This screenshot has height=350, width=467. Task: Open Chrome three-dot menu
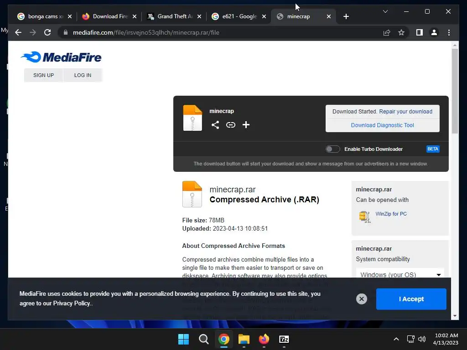tap(449, 32)
